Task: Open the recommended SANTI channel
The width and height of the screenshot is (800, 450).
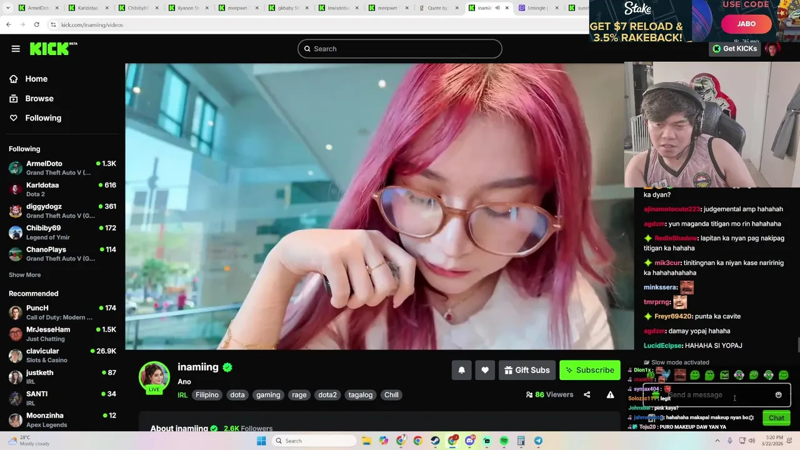Action: tap(62, 398)
